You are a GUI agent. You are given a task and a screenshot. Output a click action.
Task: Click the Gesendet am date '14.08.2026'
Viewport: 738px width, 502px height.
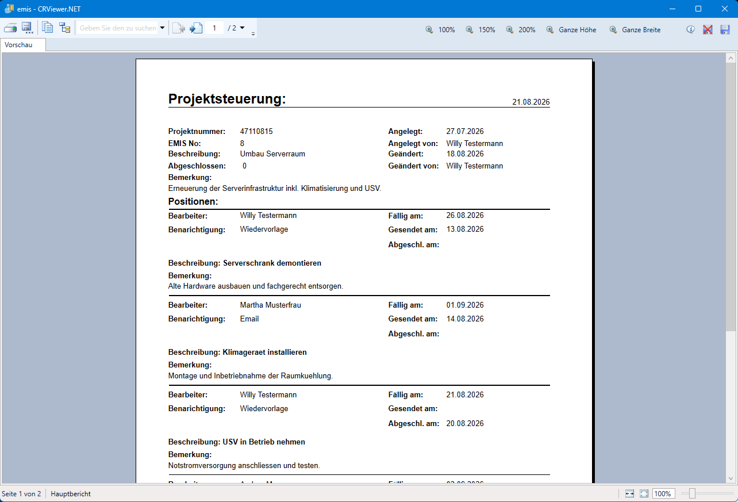(x=465, y=319)
